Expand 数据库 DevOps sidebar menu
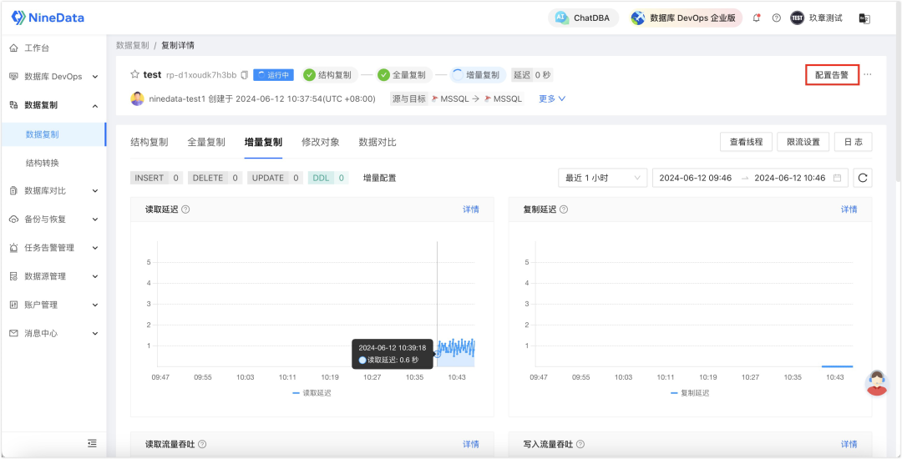The image size is (902, 459). [53, 77]
